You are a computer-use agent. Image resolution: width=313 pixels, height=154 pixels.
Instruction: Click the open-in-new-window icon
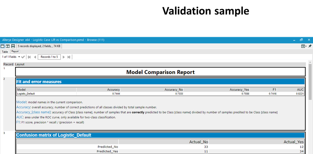tap(303, 46)
